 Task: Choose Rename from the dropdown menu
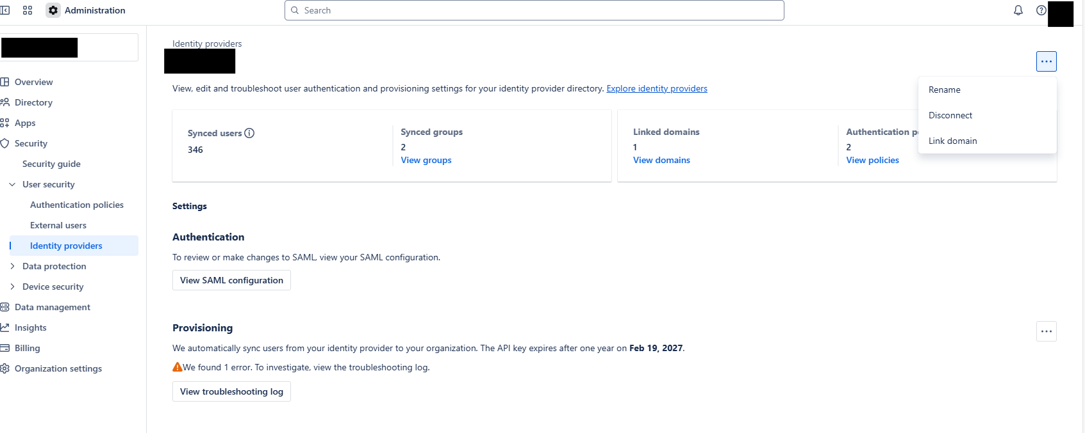[x=988, y=90]
